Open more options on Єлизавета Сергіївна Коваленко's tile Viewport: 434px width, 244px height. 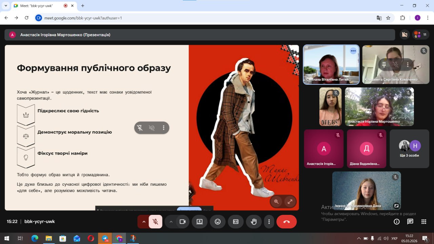pos(408,64)
